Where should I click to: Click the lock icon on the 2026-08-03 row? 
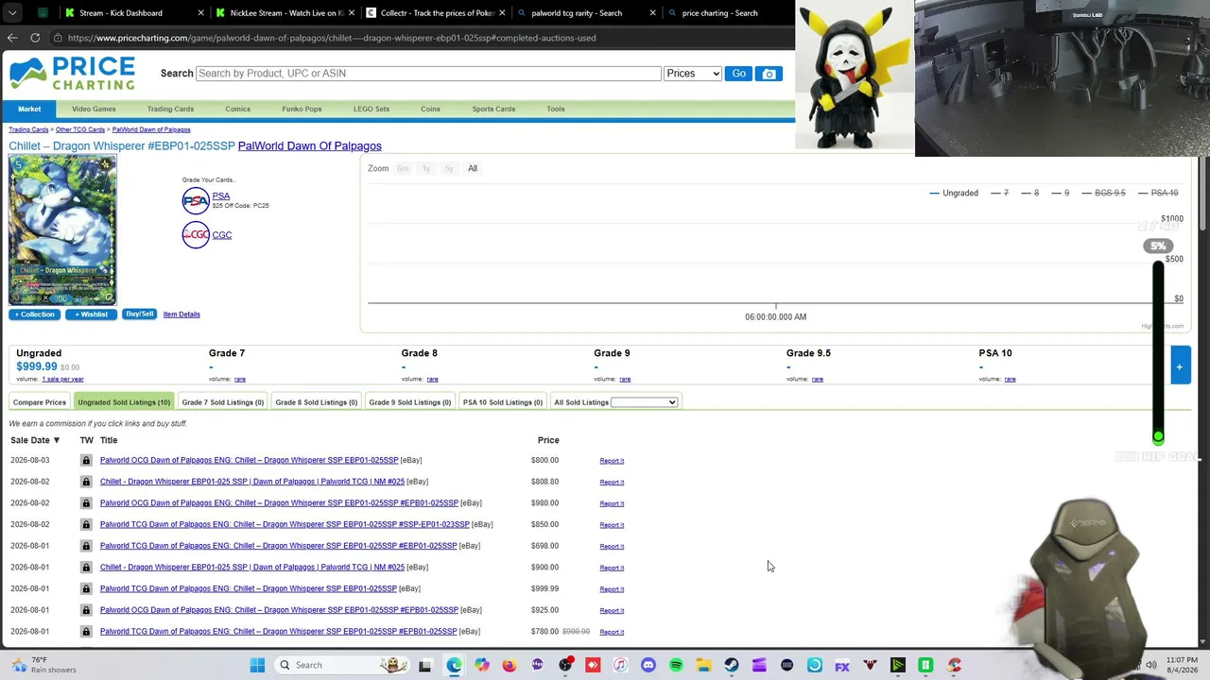click(x=86, y=460)
